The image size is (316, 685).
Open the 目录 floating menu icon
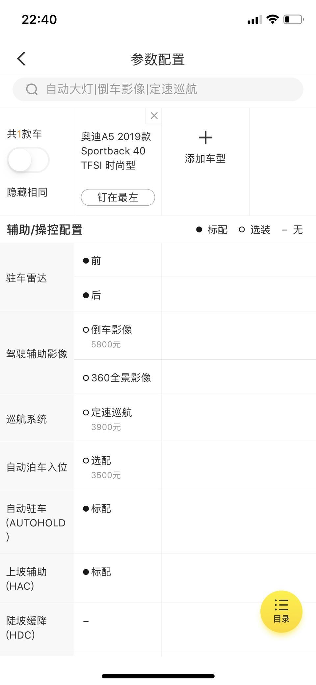click(x=281, y=611)
